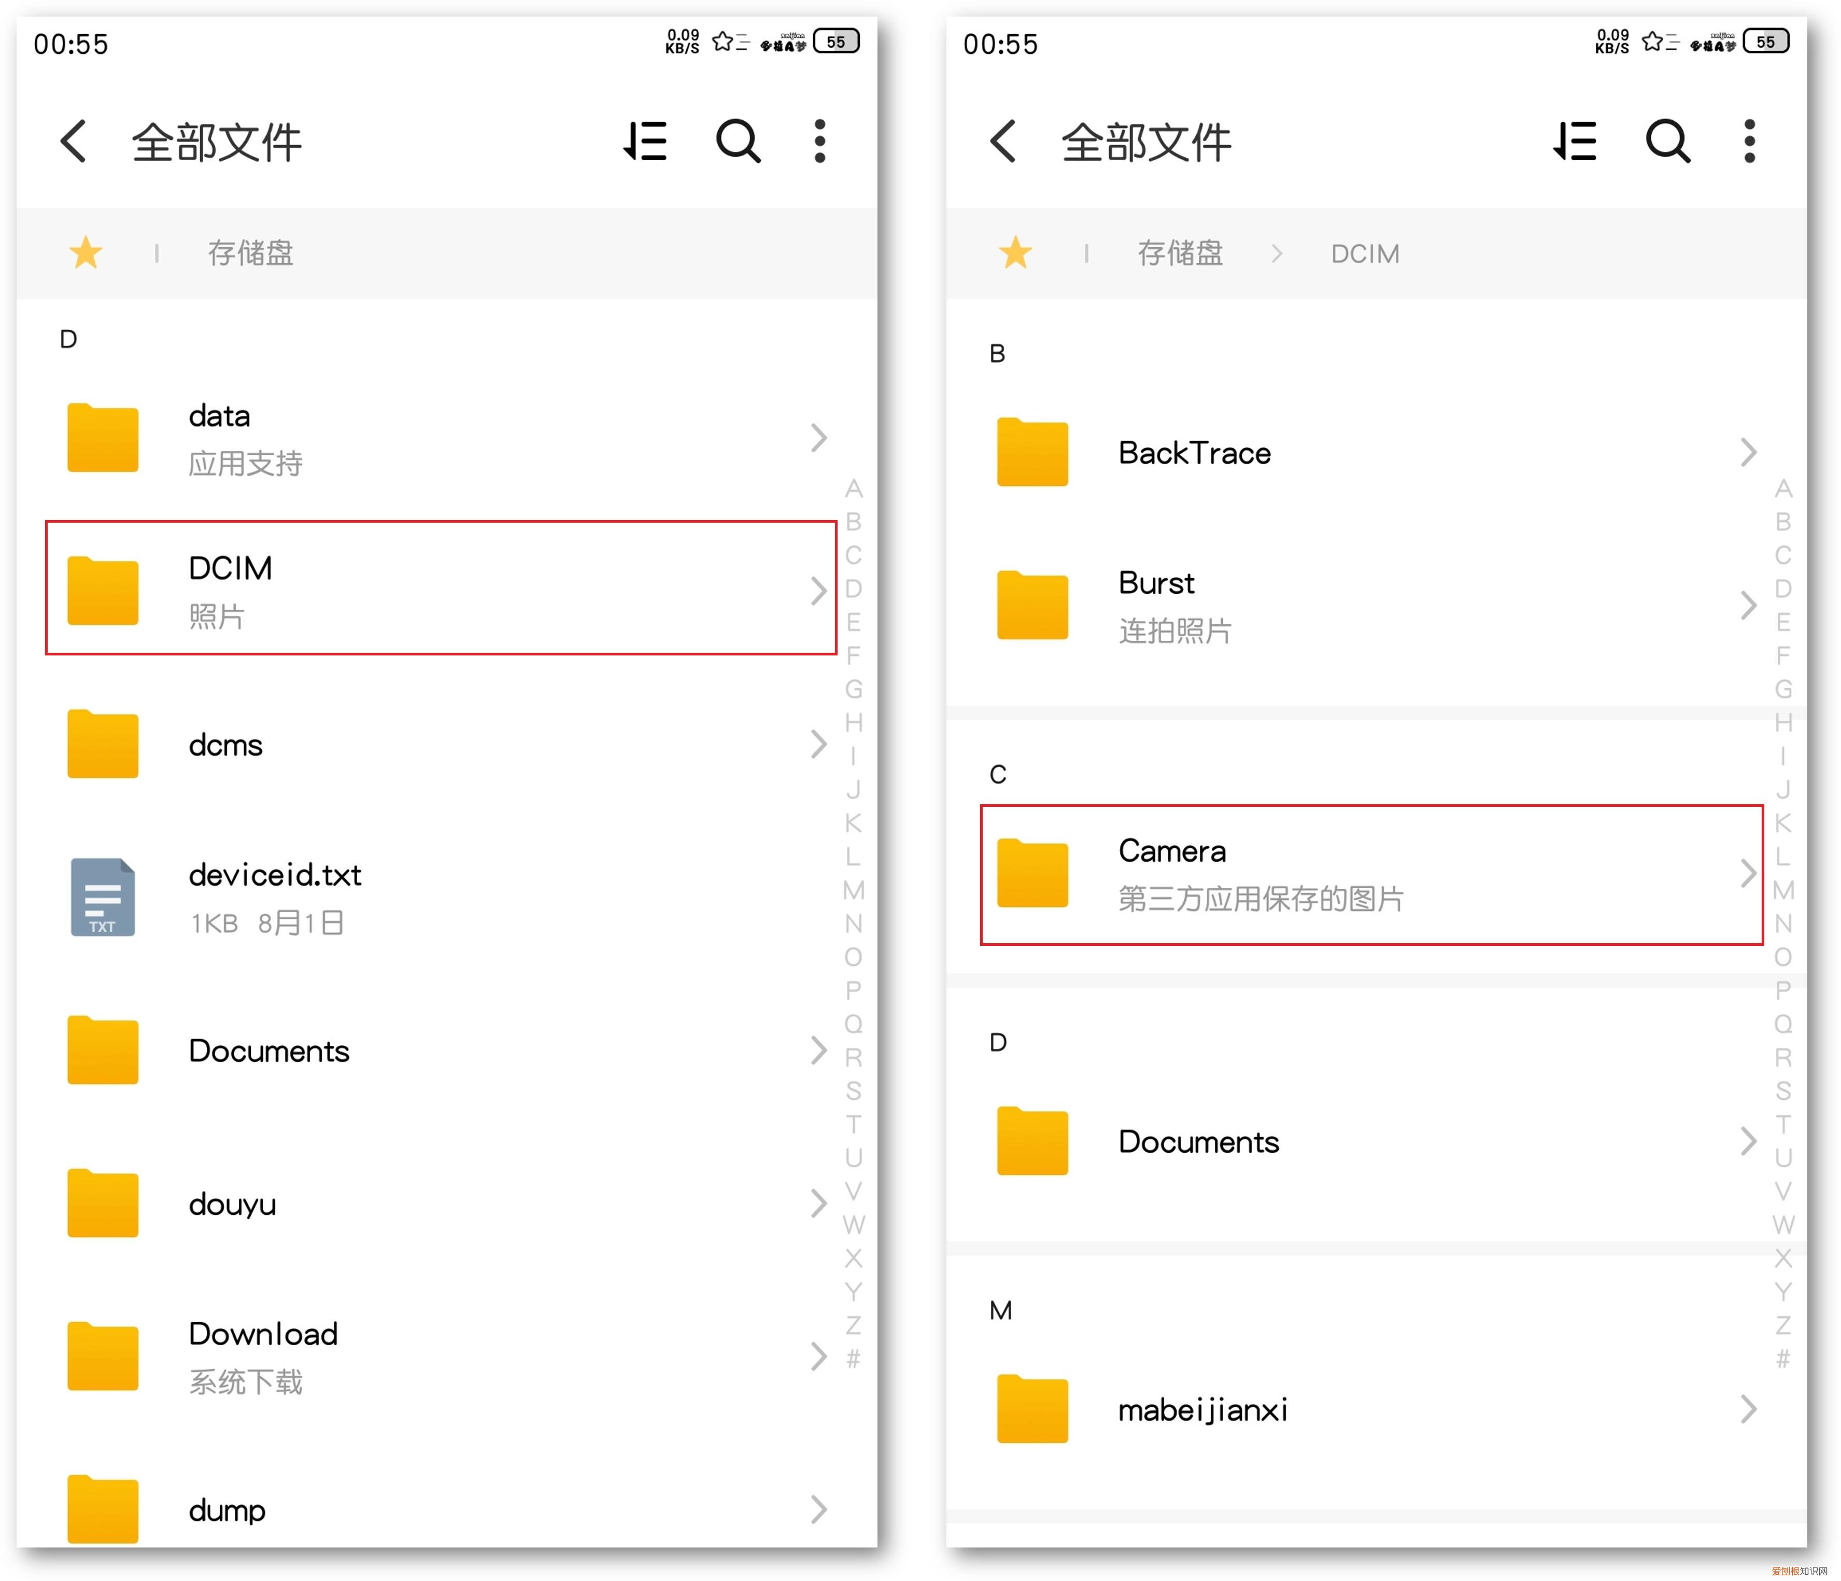Click the star favorites icon
Image resolution: width=1841 pixels, height=1581 pixels.
86,253
